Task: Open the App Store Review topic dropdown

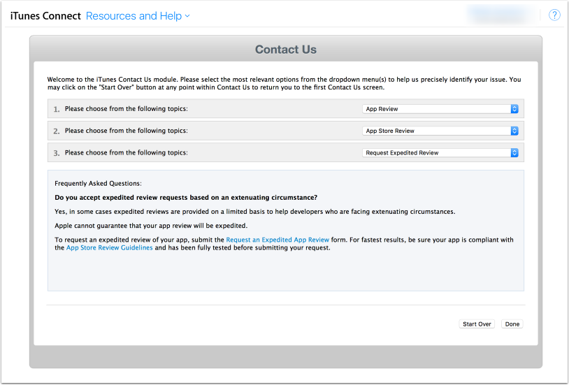Action: [x=440, y=131]
